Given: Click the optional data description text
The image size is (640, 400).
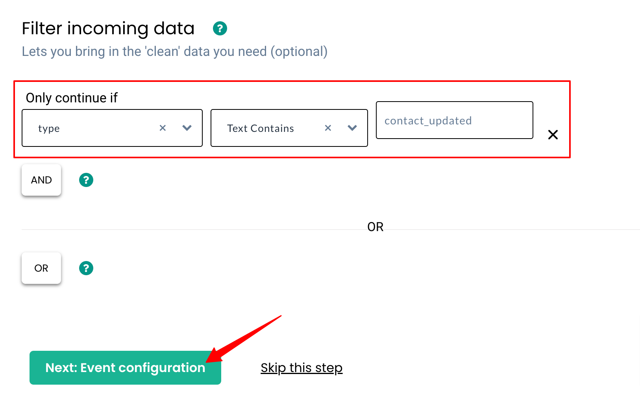Looking at the screenshot, I should click(174, 51).
